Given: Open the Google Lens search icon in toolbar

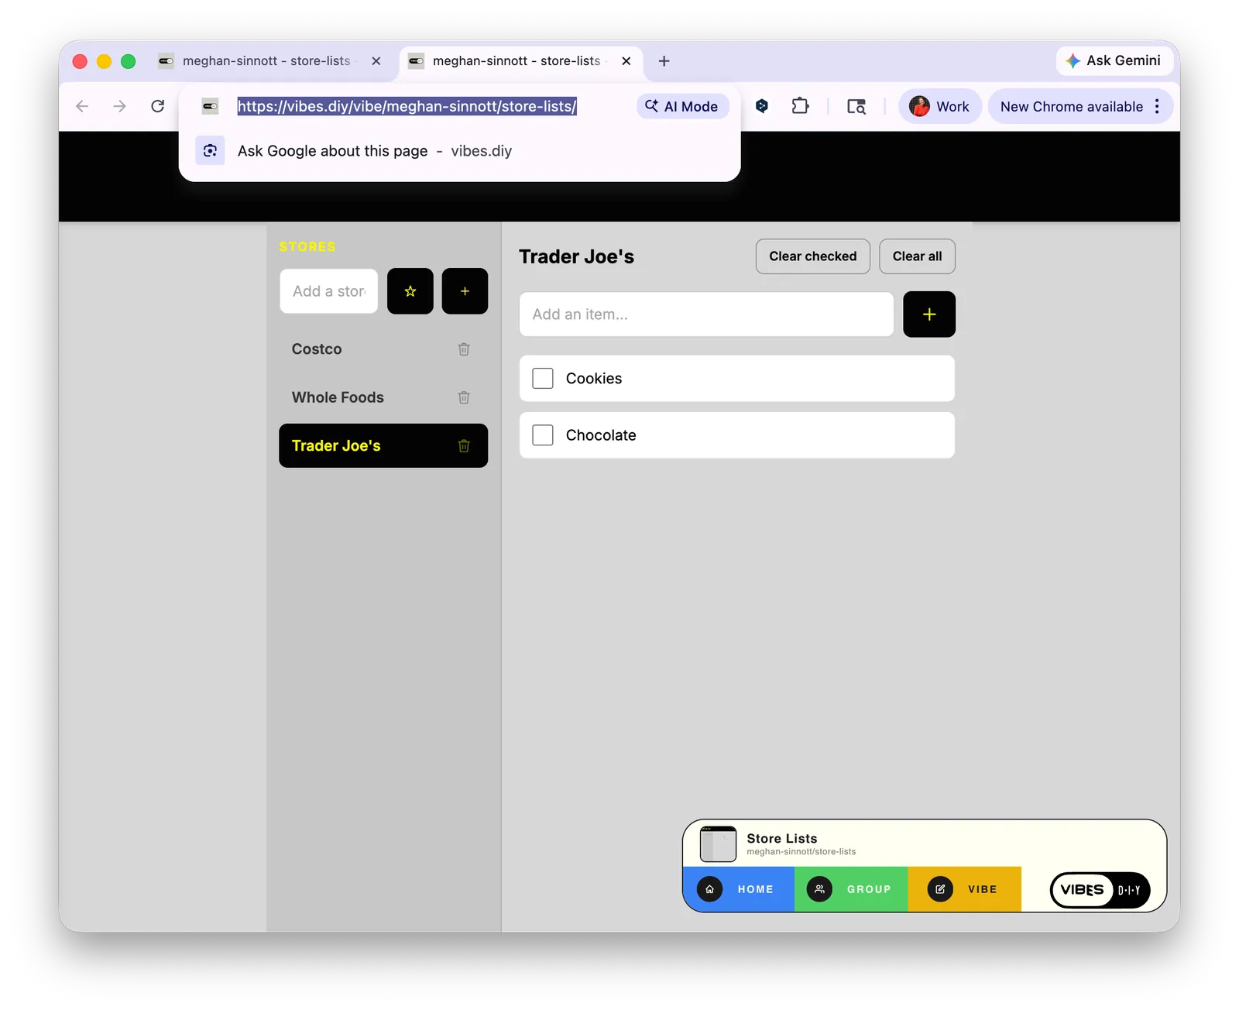Looking at the screenshot, I should (856, 106).
